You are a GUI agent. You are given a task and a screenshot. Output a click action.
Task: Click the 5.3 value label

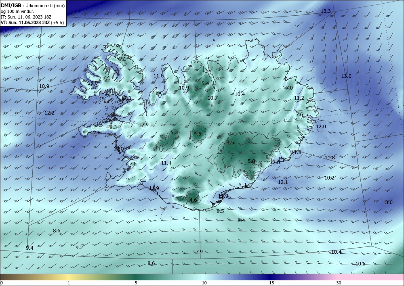[x=174, y=132]
